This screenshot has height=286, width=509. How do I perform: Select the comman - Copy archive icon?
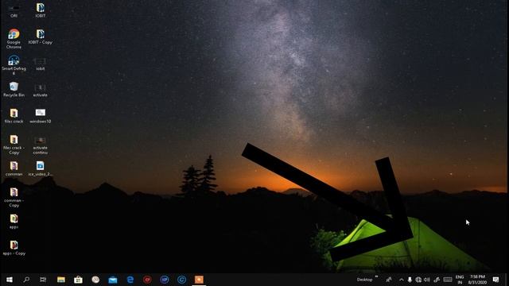pos(14,198)
